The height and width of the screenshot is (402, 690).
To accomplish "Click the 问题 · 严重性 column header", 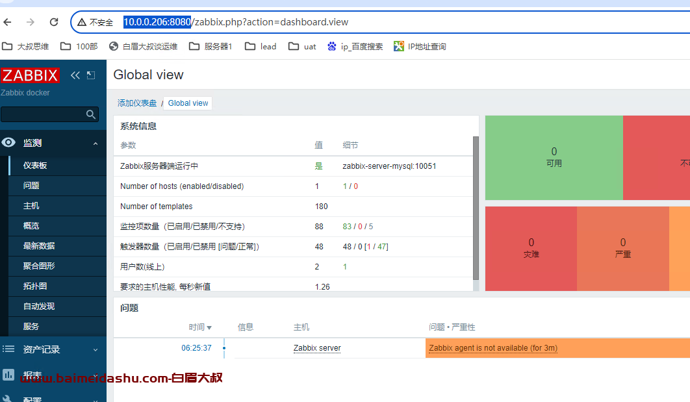I will click(452, 327).
